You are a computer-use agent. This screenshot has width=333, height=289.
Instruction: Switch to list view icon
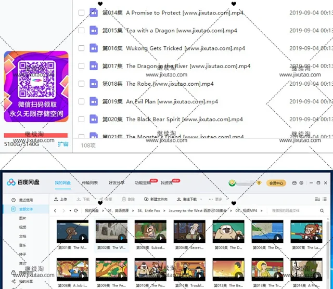(325, 199)
